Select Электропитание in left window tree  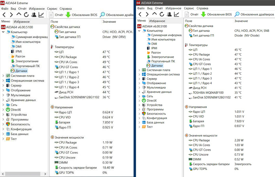tap(25, 61)
